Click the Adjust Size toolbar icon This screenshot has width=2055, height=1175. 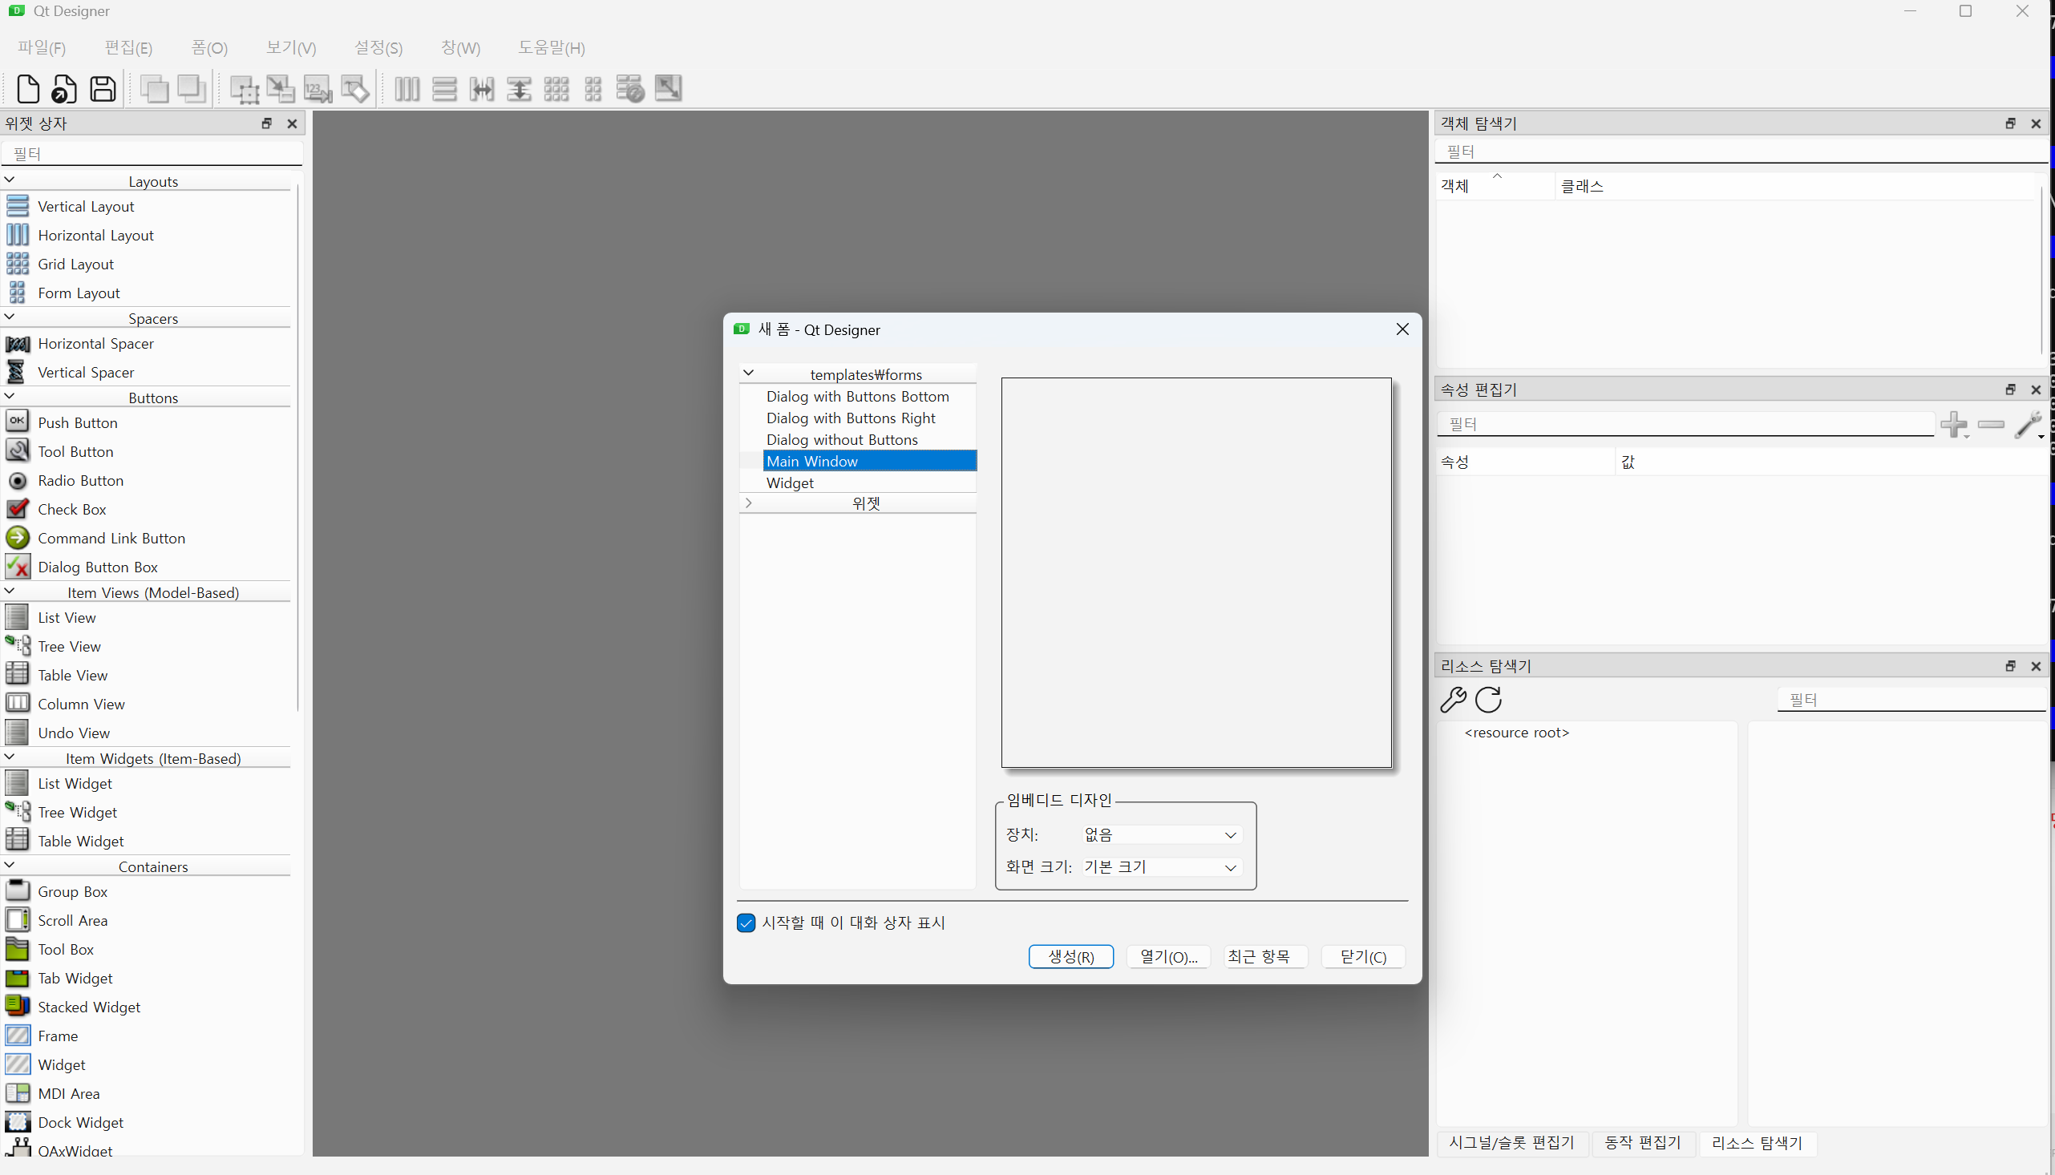[669, 89]
